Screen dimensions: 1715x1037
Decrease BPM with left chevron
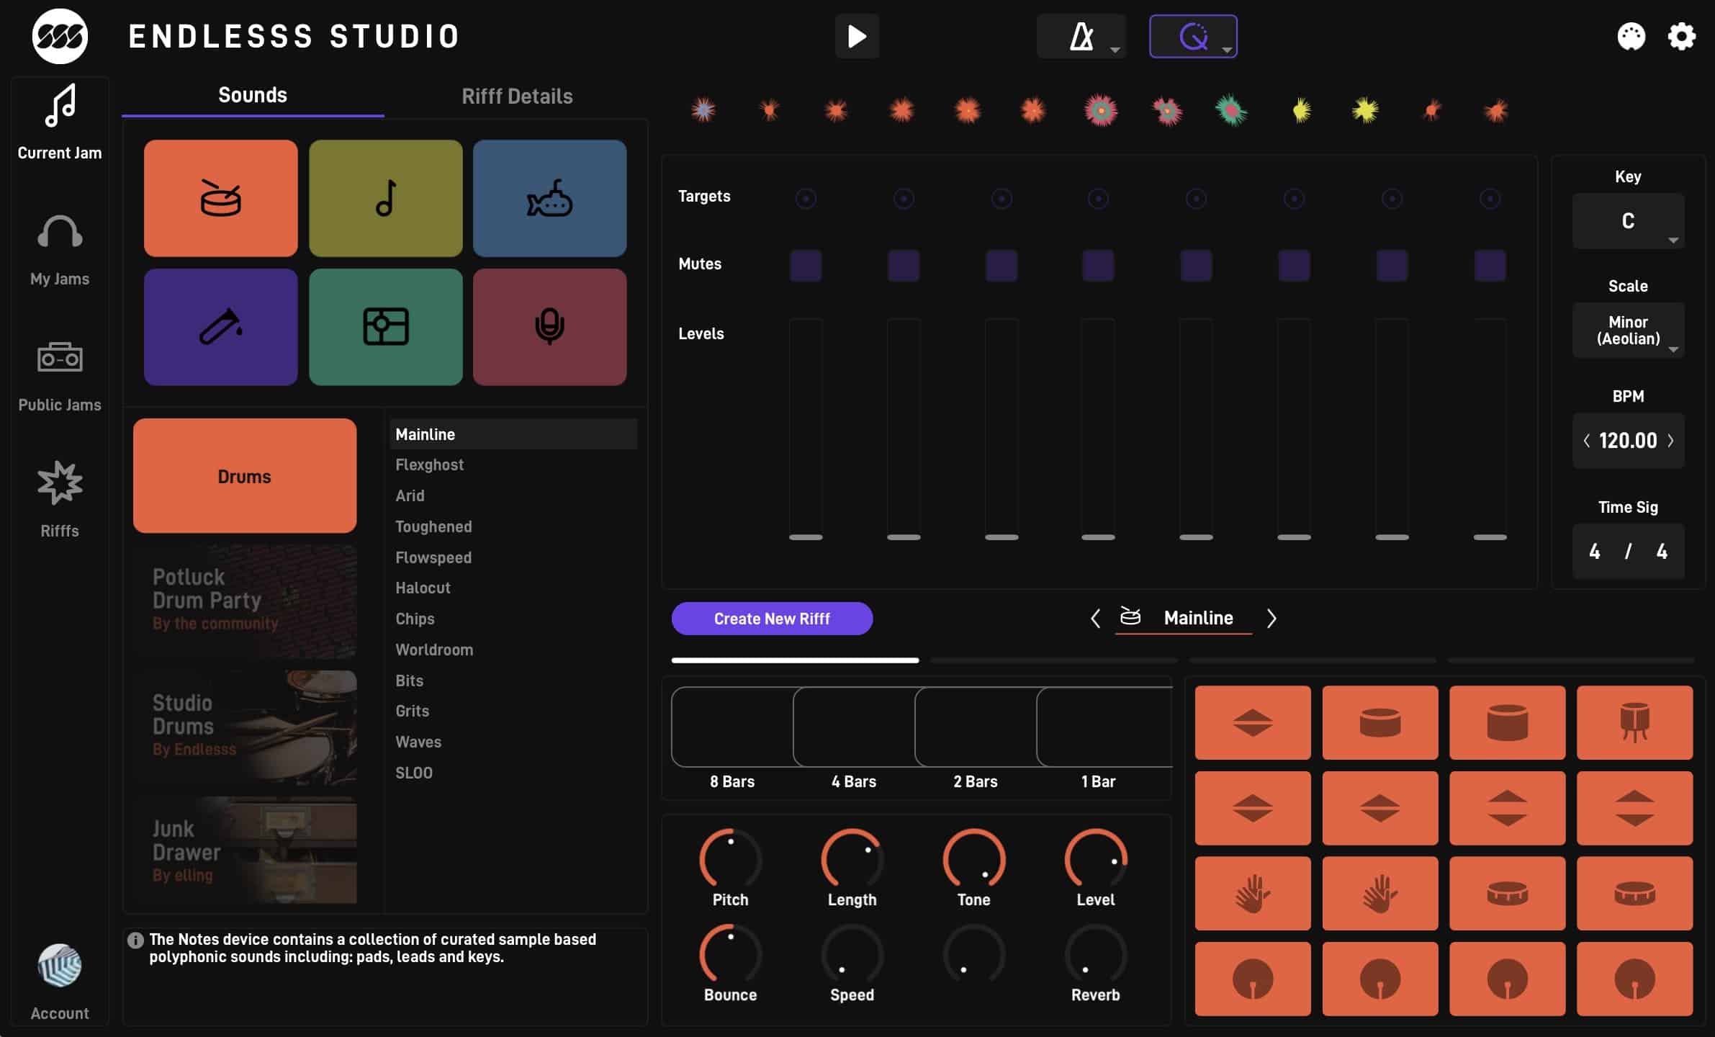pos(1587,441)
